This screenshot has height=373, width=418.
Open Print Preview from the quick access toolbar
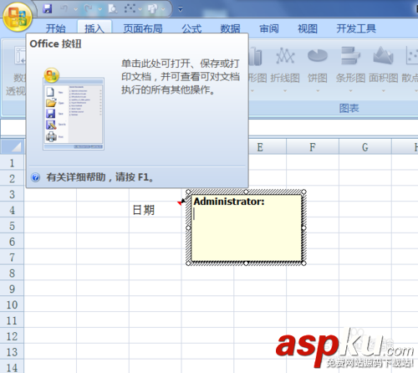pyautogui.click(x=113, y=8)
